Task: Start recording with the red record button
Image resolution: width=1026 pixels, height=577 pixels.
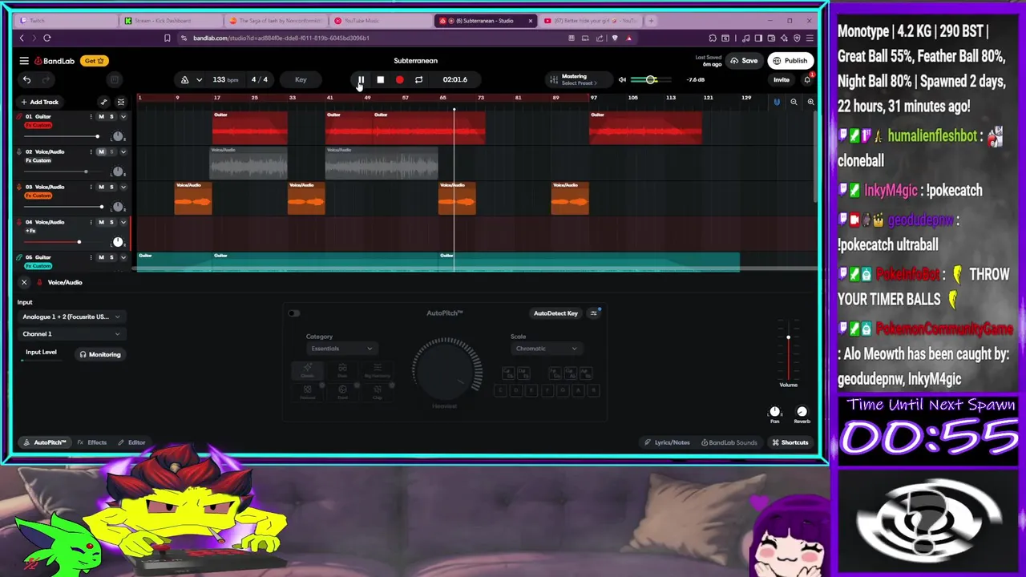Action: click(399, 79)
